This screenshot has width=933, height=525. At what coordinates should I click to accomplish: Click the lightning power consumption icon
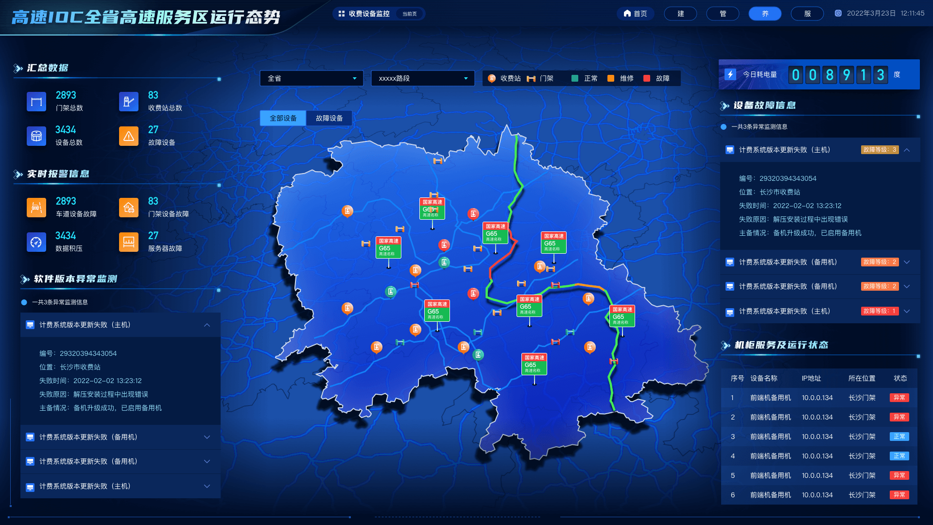(x=730, y=74)
